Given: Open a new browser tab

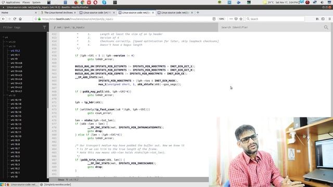Looking at the screenshot, I should 198,12.
